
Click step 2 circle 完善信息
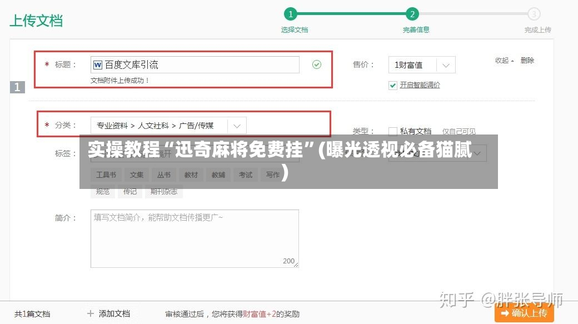(x=412, y=14)
